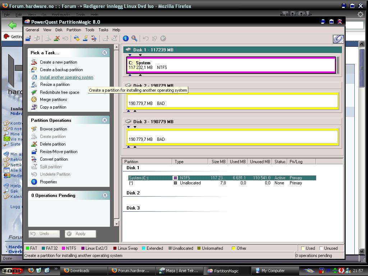
Task: Click the Convert partition toolbar icon
Action: [x=94, y=38]
